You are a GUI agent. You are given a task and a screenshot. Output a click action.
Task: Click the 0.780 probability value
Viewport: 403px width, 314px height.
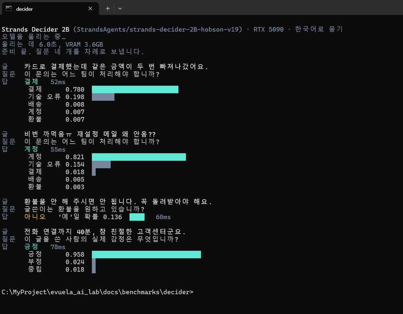pyautogui.click(x=75, y=90)
